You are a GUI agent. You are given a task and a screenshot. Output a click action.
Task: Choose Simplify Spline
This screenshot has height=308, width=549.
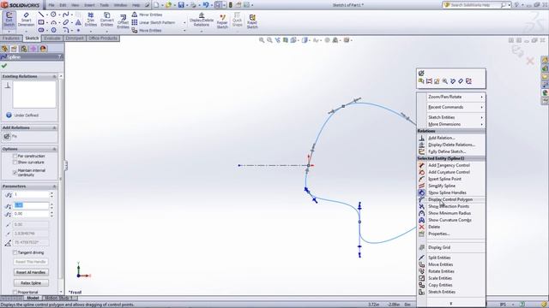click(x=442, y=186)
